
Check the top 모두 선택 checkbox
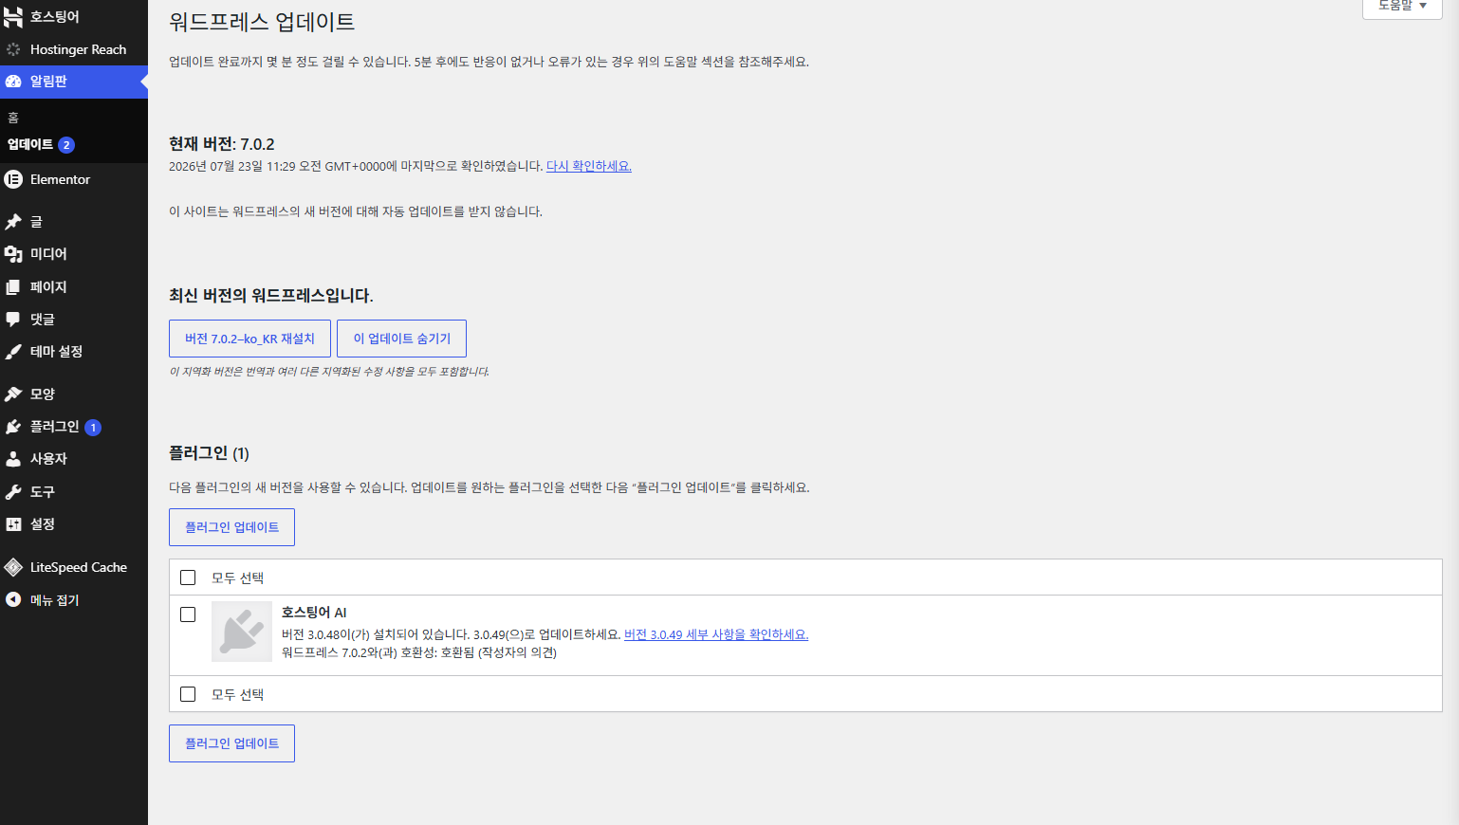point(188,577)
